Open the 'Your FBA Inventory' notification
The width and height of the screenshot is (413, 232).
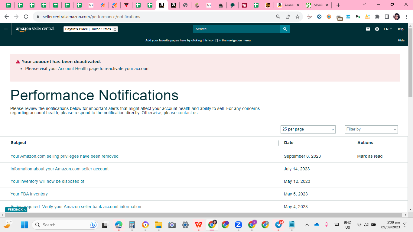[29, 194]
